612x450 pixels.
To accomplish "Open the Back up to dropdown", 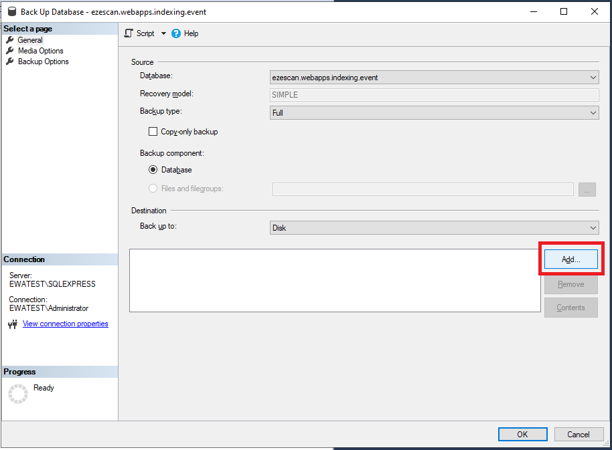I will point(434,228).
